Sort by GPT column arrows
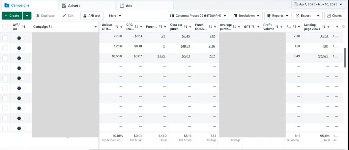This screenshot has height=150, width=349. click(253, 27)
